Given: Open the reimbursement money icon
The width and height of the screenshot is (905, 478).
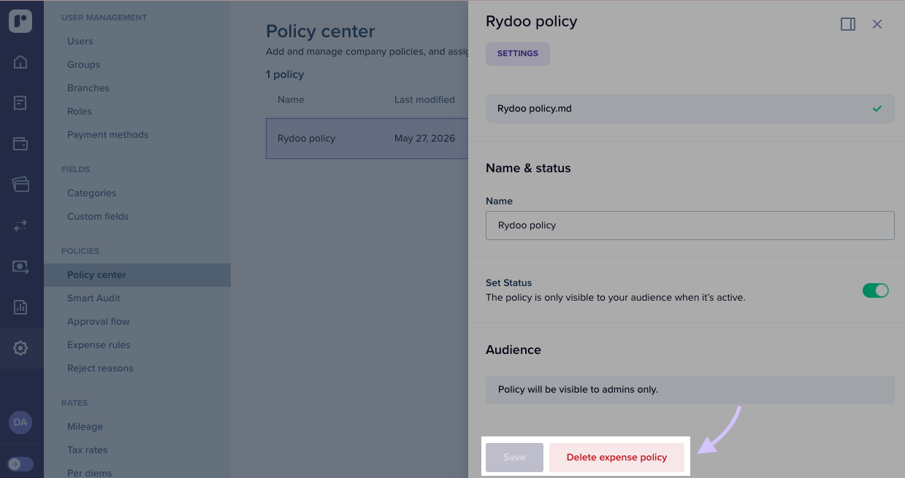Looking at the screenshot, I should [x=20, y=267].
